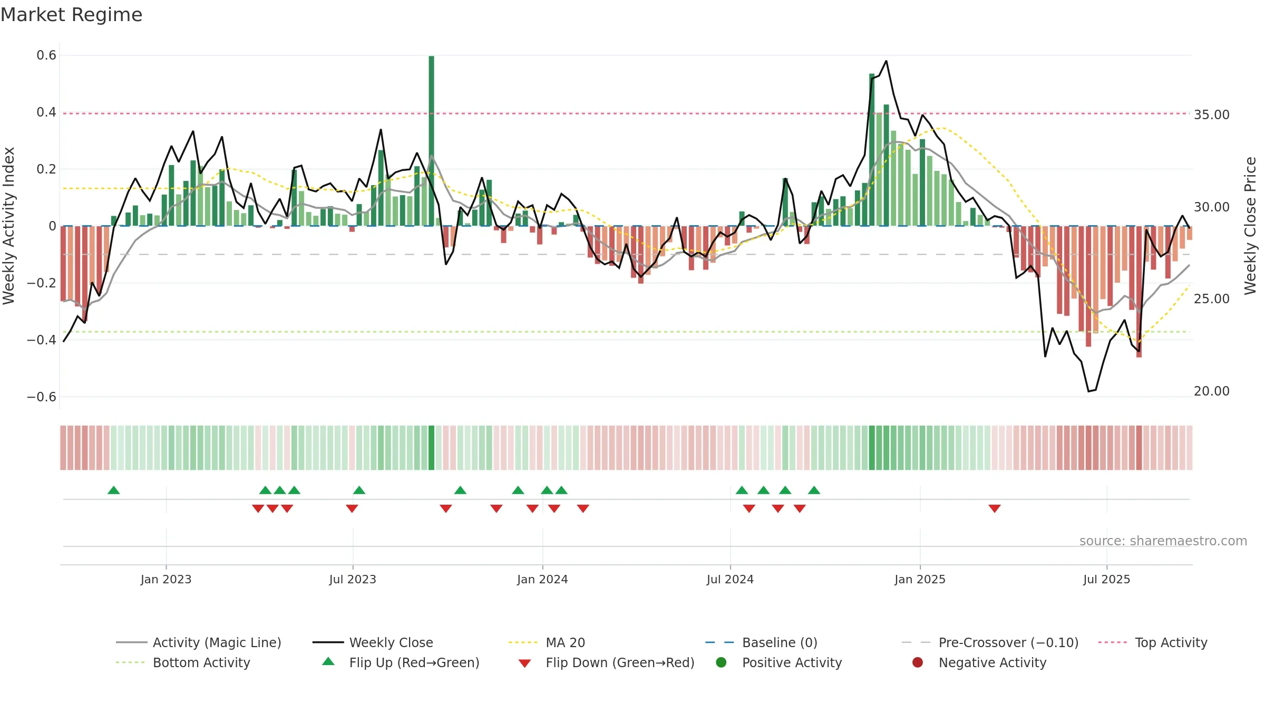Click the 0.6 activity axis label
The width and height of the screenshot is (1265, 712).
pyautogui.click(x=46, y=55)
